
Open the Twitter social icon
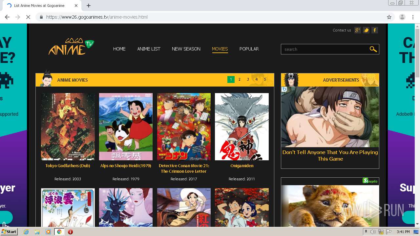(x=366, y=30)
